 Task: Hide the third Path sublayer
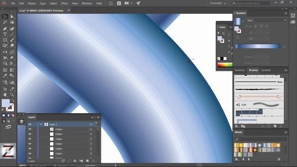coord(30,139)
